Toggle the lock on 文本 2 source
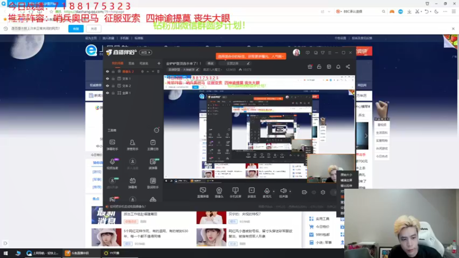Screen dimensions: 459x258 click(113, 85)
